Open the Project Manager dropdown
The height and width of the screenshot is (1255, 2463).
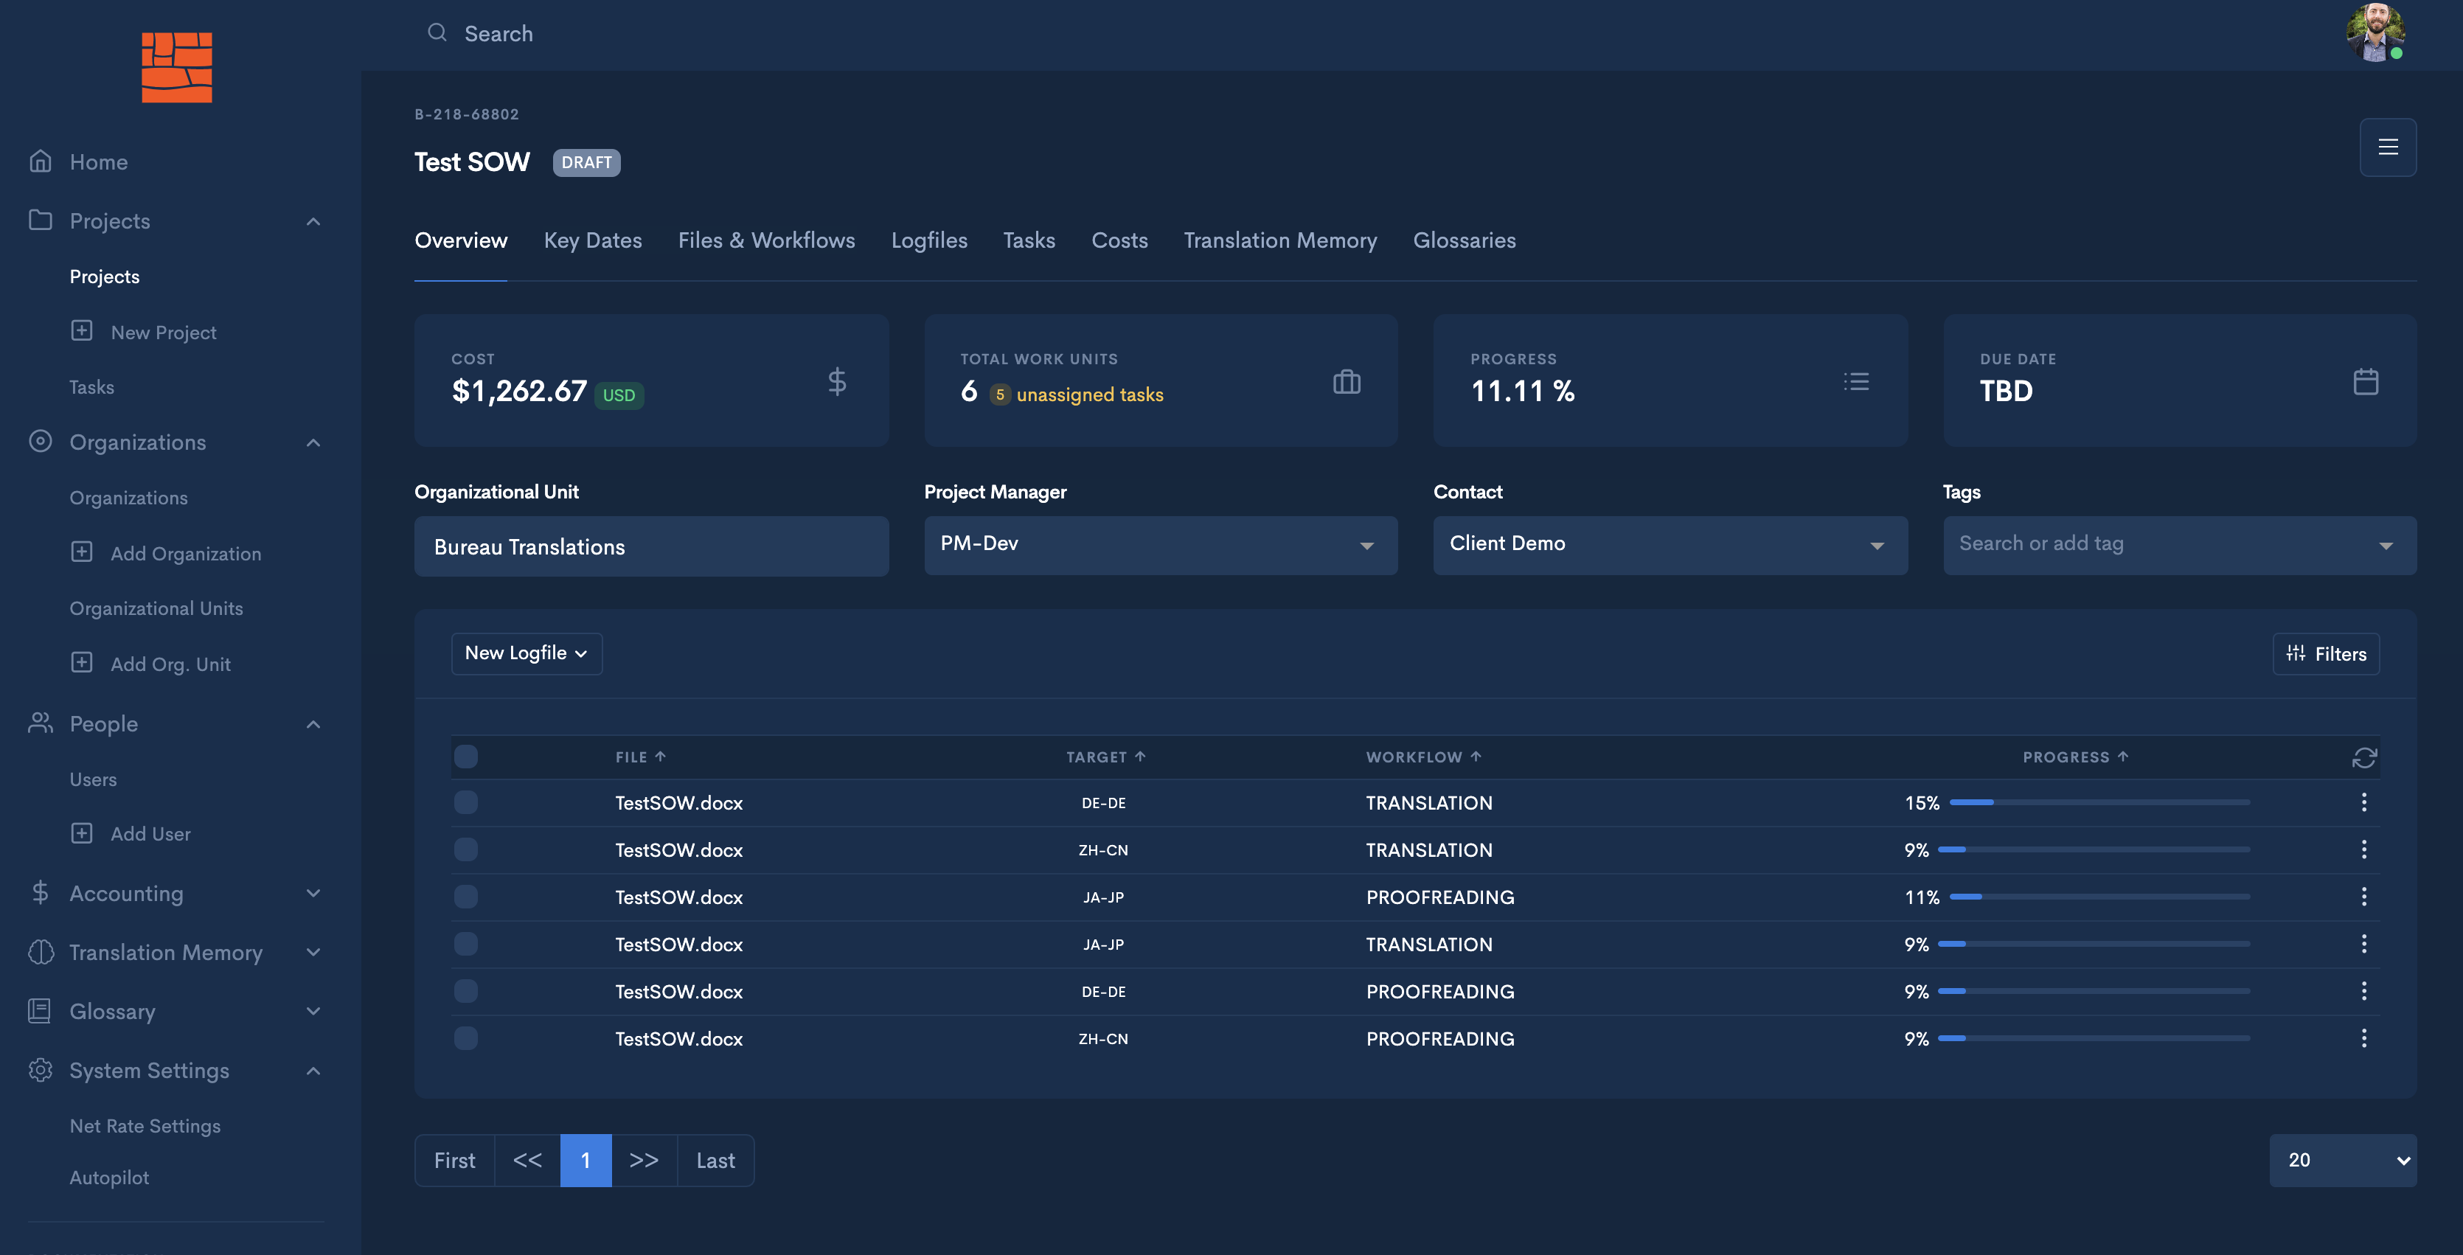click(1367, 545)
